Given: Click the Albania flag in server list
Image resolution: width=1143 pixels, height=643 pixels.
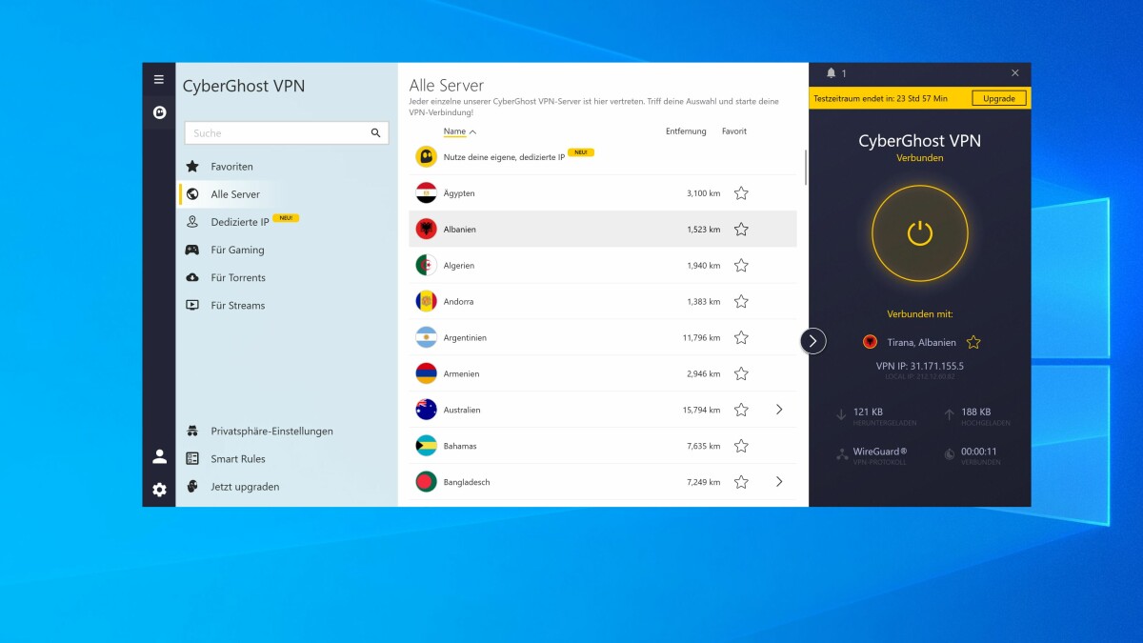Looking at the screenshot, I should (426, 230).
